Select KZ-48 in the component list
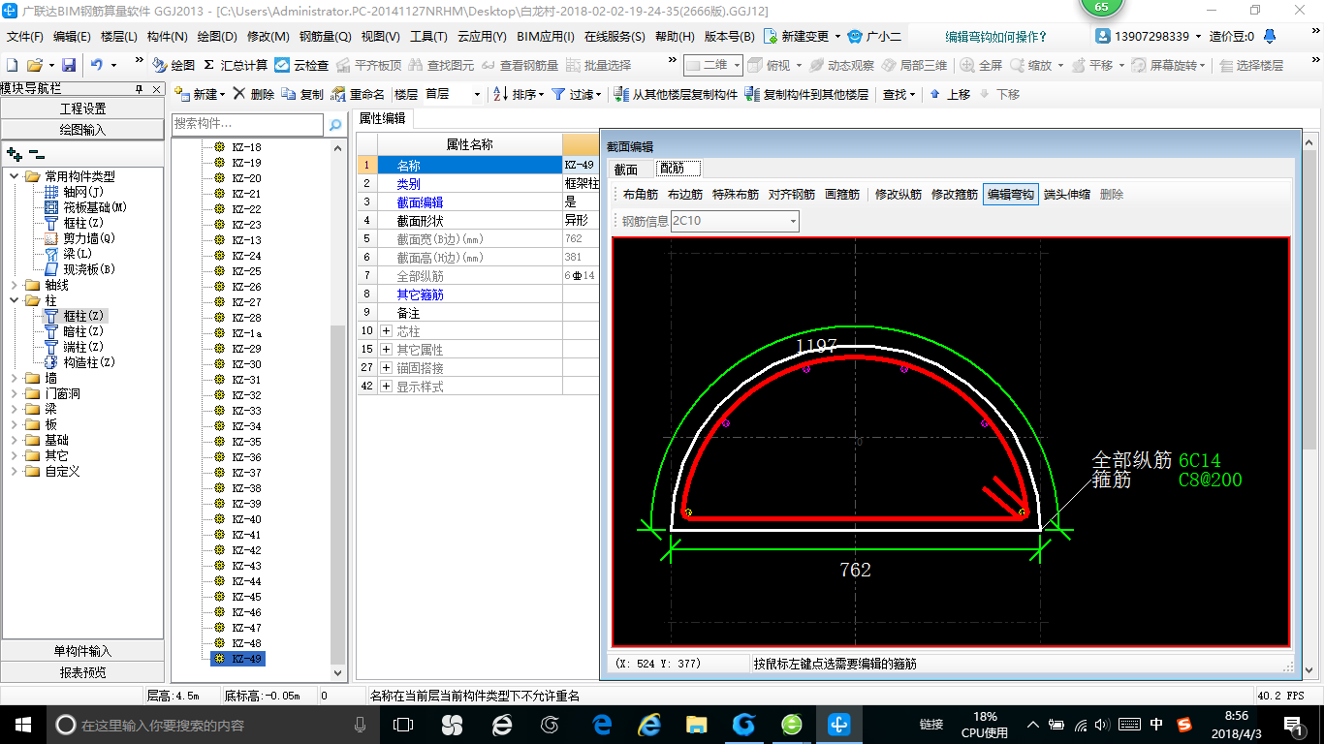 [246, 643]
